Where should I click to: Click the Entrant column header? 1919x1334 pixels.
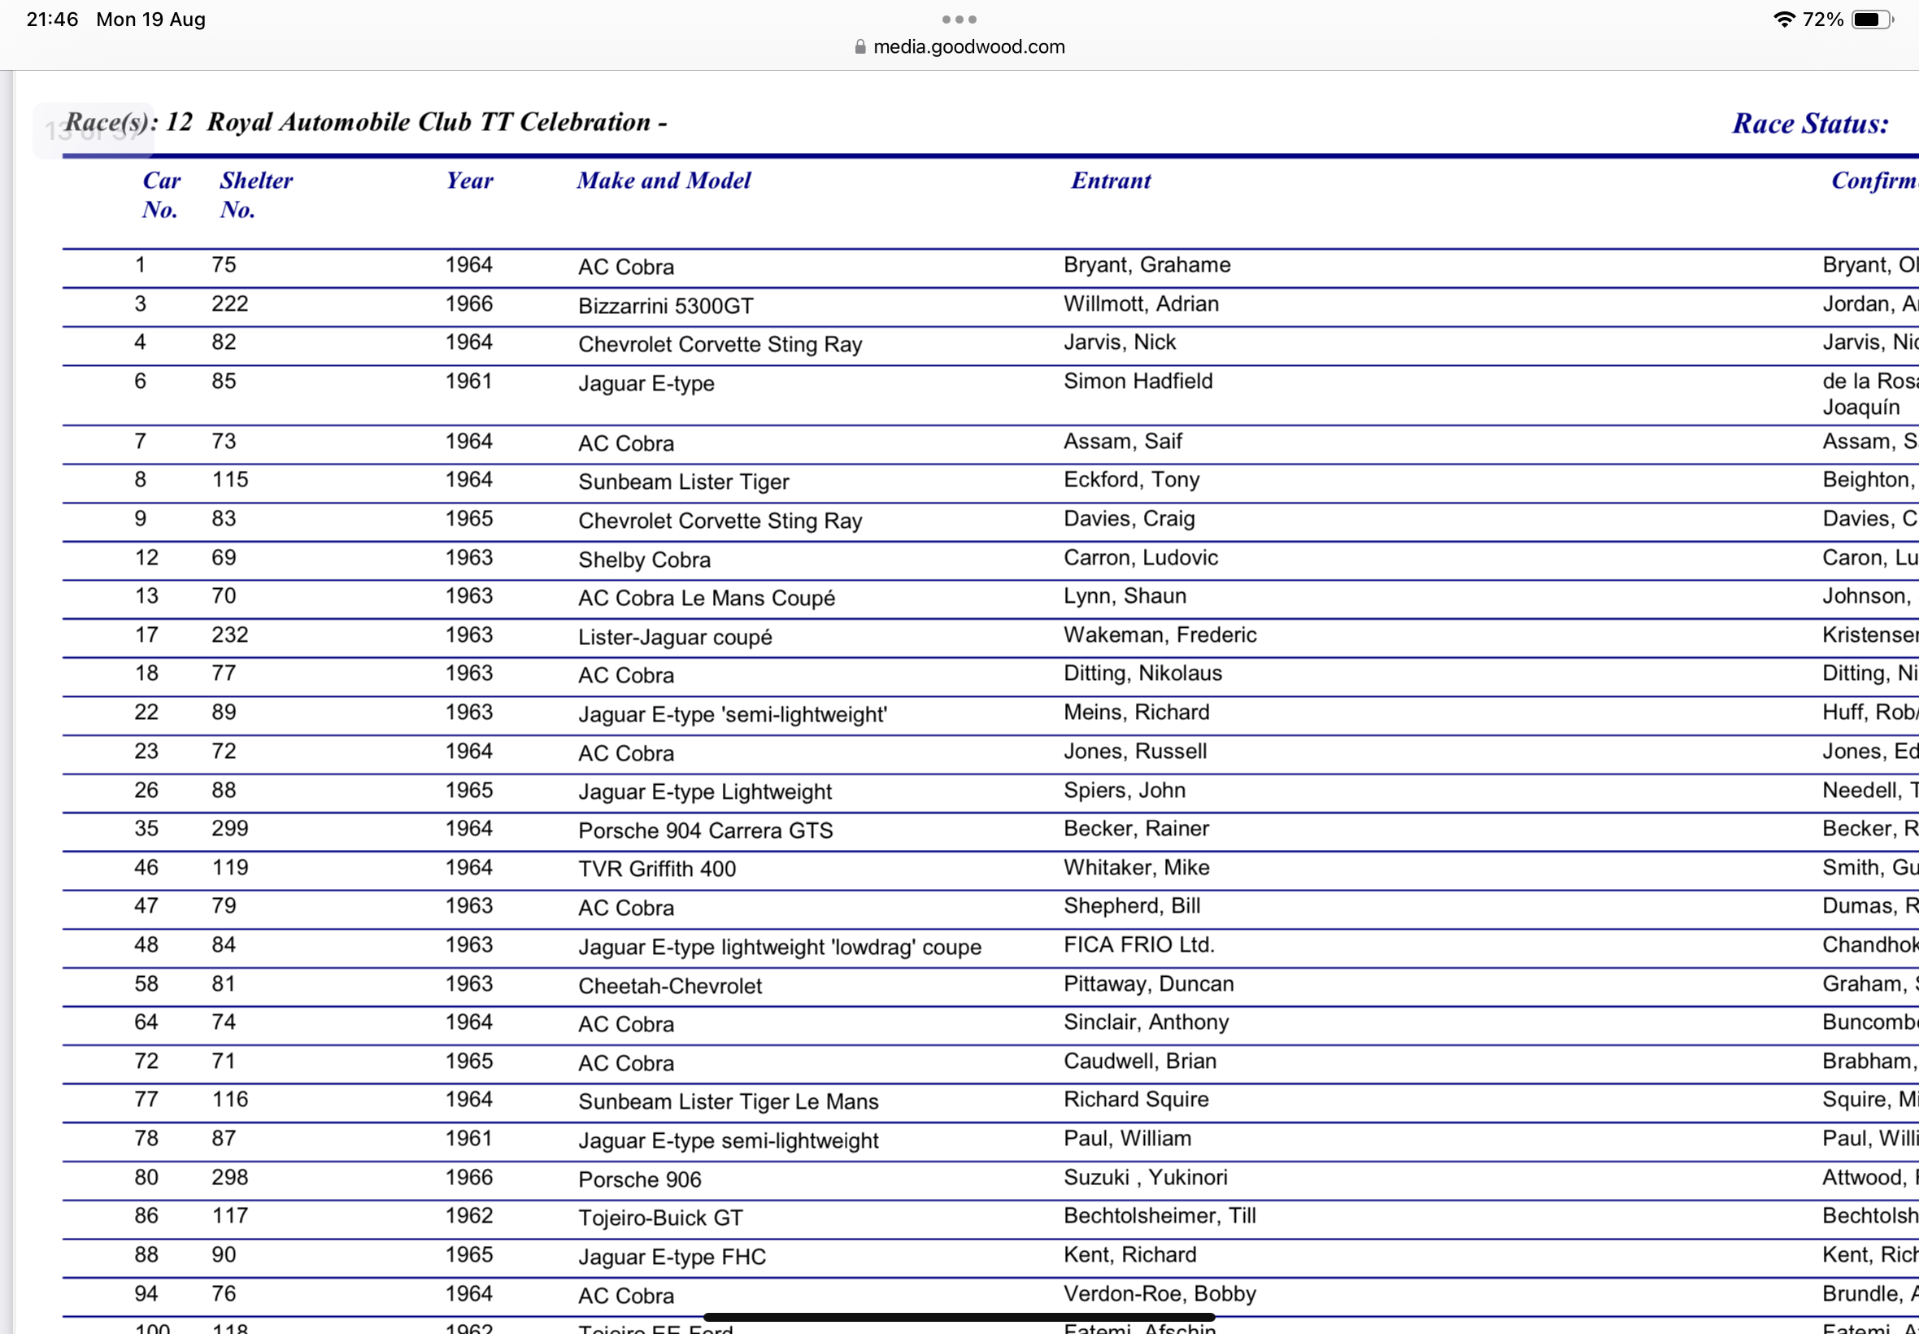1110,181
